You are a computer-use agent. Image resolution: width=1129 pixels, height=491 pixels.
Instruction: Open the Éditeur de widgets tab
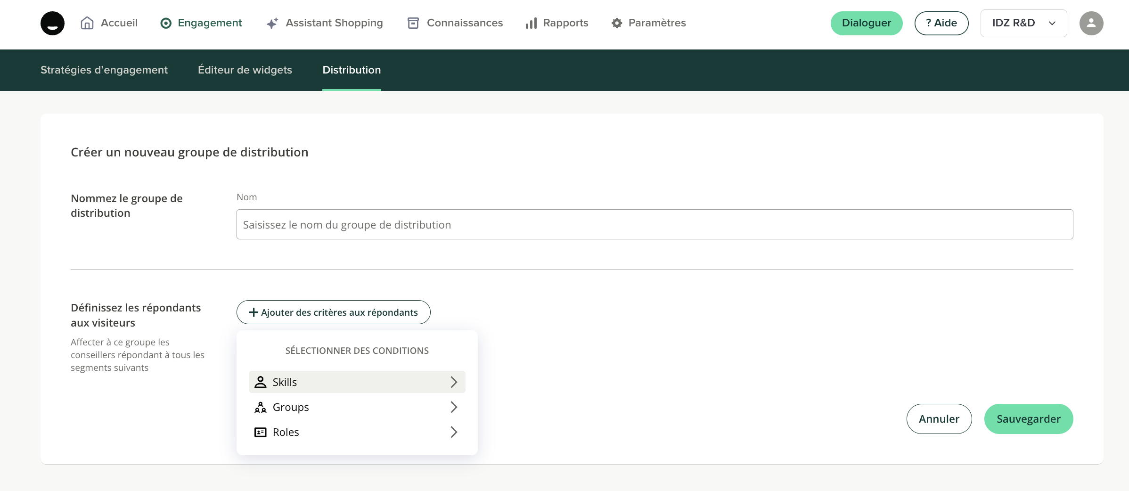pos(245,70)
